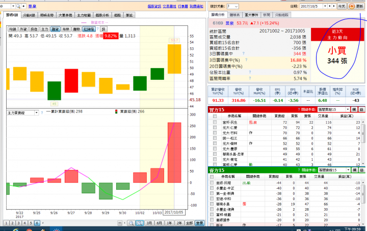The image size is (367, 231).
Task: Open the 交易屬性 link
Action: [169, 6]
